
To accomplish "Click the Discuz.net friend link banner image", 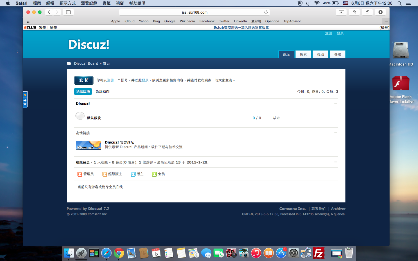I will [89, 145].
